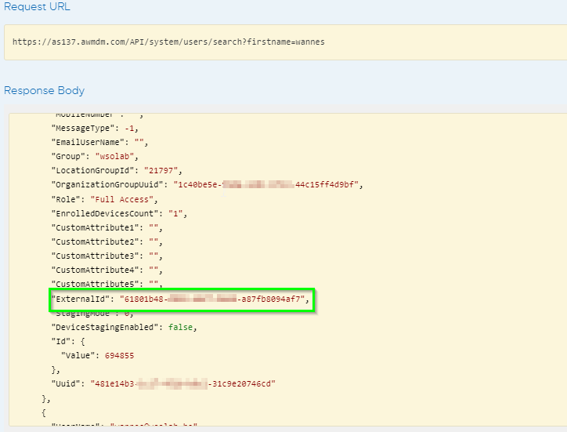The width and height of the screenshot is (567, 432).
Task: Click the EmailUserName line
Action: click(99, 143)
